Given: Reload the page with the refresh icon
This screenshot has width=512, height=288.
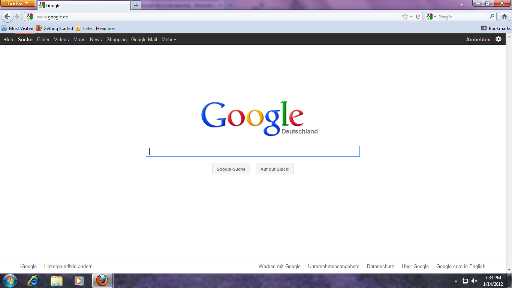Looking at the screenshot, I should pos(418,16).
